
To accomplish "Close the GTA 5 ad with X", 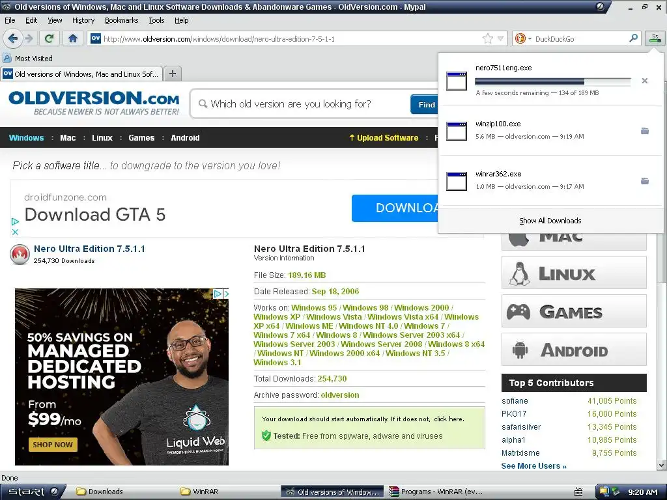I will click(15, 232).
